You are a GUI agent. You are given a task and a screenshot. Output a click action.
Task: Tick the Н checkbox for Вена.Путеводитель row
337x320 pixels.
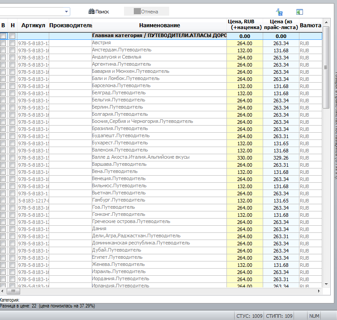point(12,172)
